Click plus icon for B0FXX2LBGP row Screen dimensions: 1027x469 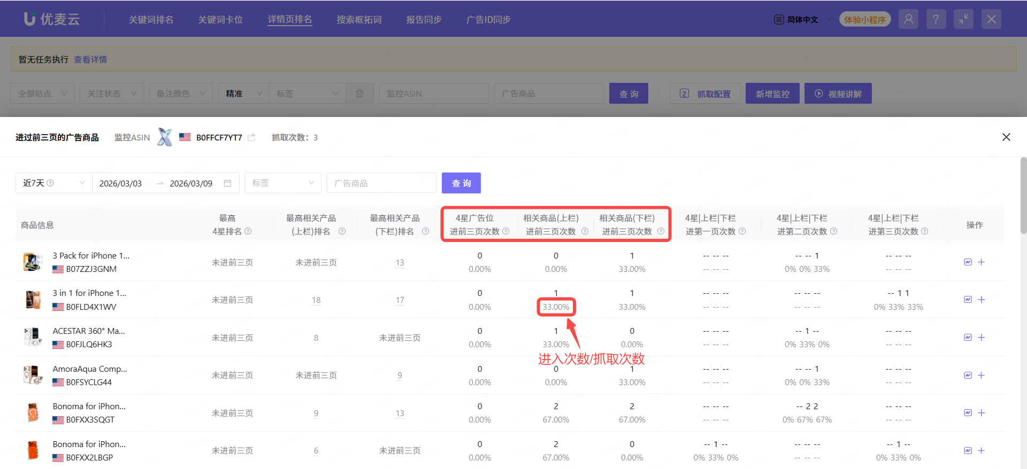coord(981,451)
